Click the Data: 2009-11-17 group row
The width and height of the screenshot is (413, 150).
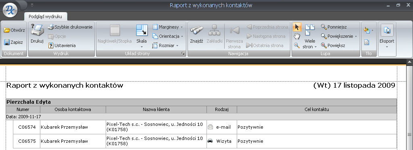pos(201,117)
